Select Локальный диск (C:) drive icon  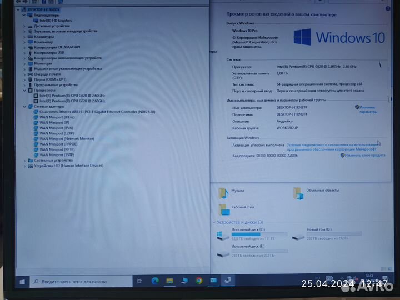(223, 236)
